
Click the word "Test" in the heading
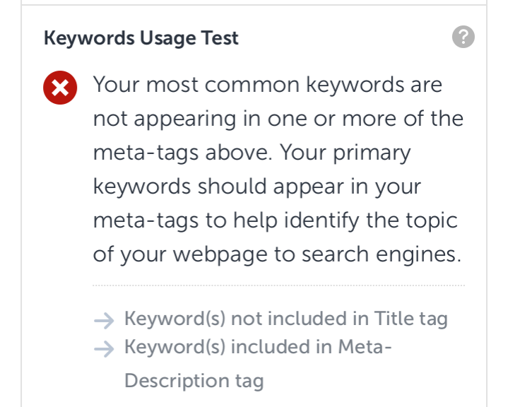tap(220, 37)
